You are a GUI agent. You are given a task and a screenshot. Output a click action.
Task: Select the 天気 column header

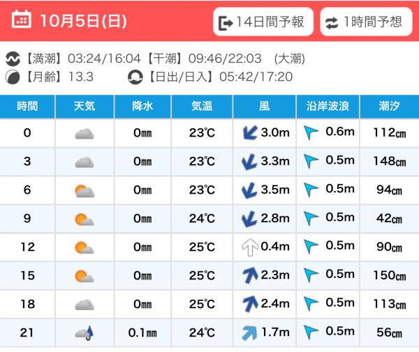click(84, 107)
